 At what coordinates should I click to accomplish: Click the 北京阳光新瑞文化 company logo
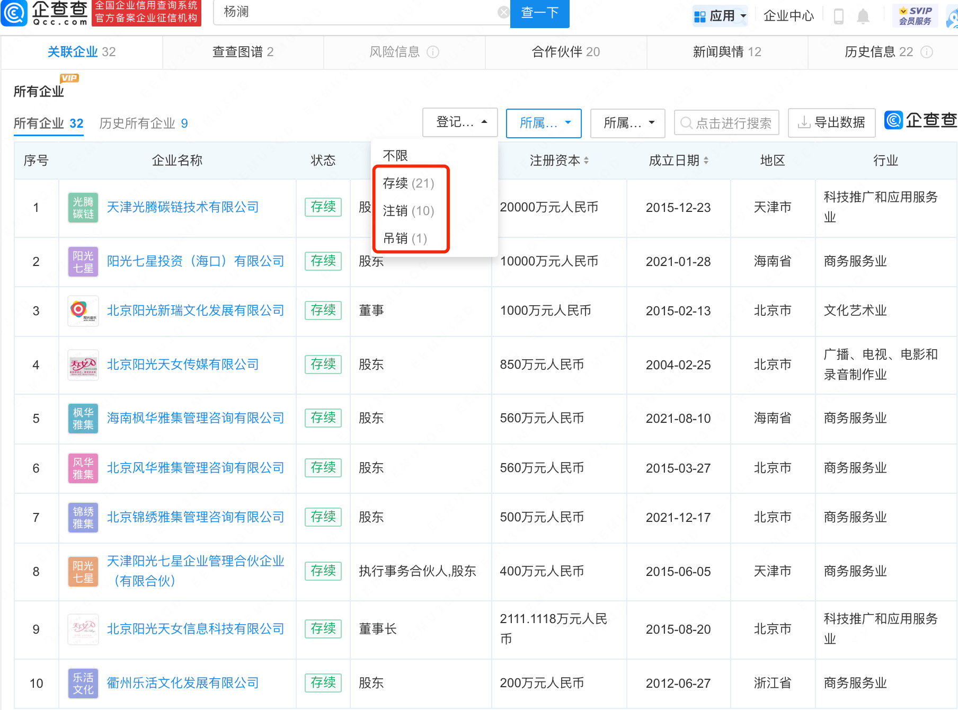pyautogui.click(x=83, y=311)
